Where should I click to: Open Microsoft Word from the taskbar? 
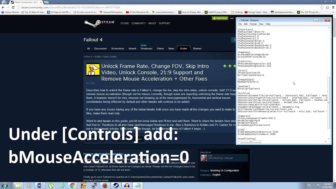tap(40, 186)
